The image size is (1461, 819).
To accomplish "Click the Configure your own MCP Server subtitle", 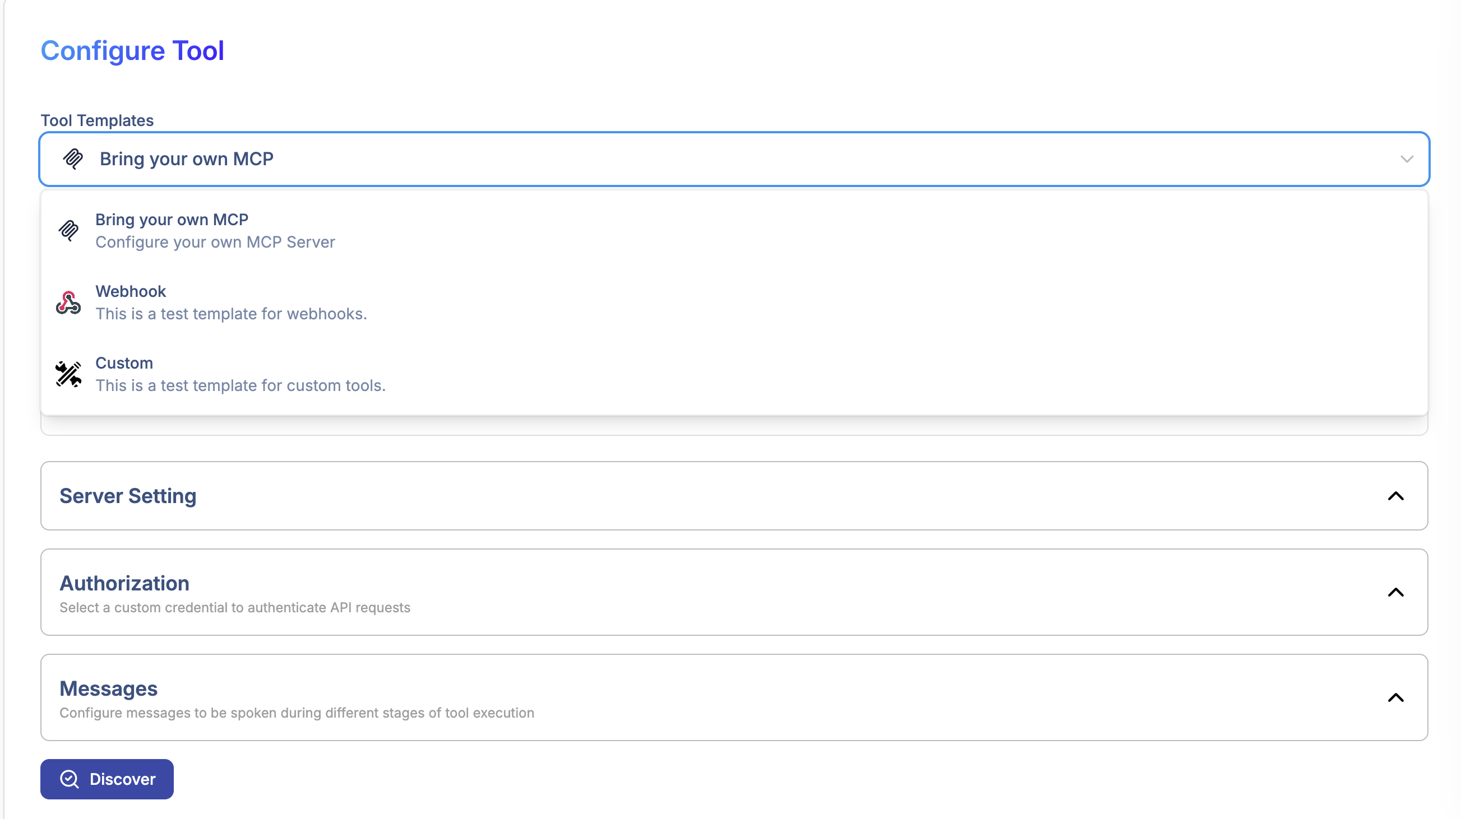I will point(215,242).
